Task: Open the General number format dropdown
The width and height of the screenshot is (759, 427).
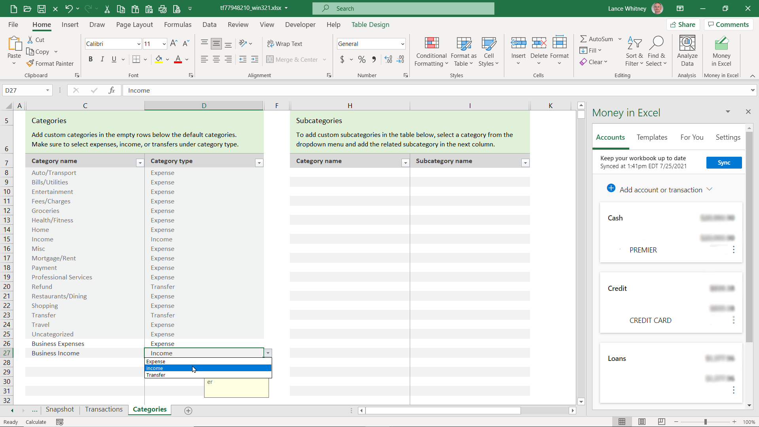Action: [402, 44]
